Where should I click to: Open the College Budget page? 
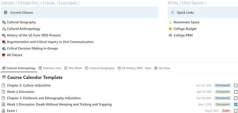[185, 29]
